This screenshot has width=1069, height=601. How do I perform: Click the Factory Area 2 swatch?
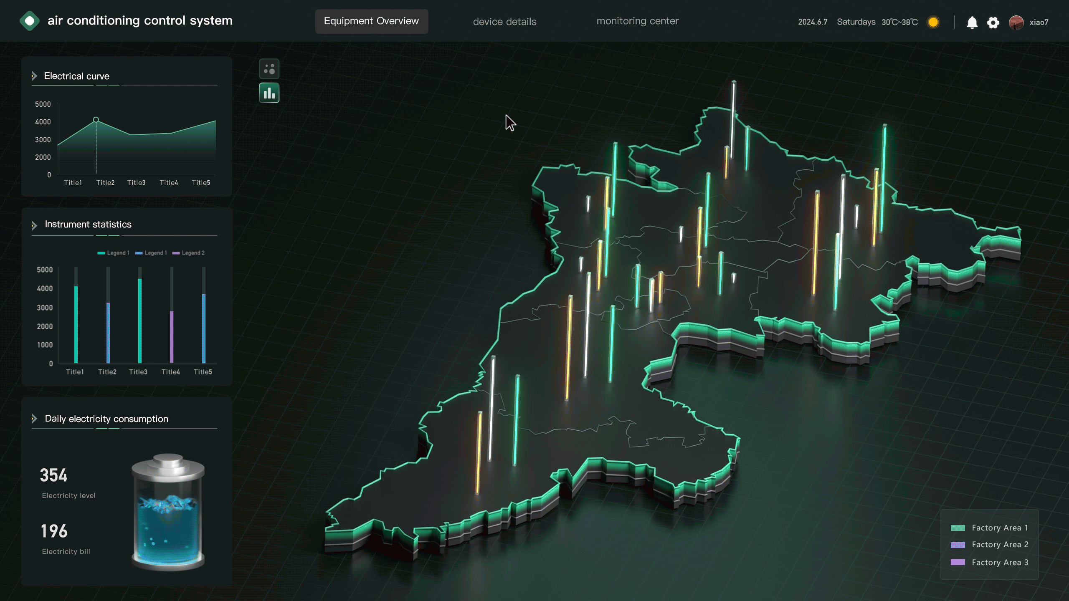pyautogui.click(x=958, y=545)
